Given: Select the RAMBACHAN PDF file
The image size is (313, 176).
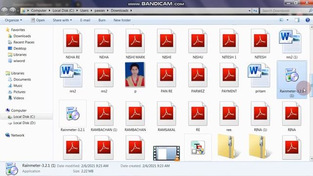Looking at the screenshot, I should (135, 116).
